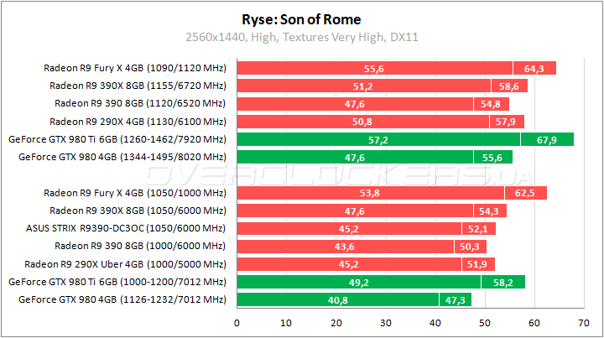Click the "Ryse: Son of Rome" chart title
Screen dimensions: 604x338
click(302, 19)
